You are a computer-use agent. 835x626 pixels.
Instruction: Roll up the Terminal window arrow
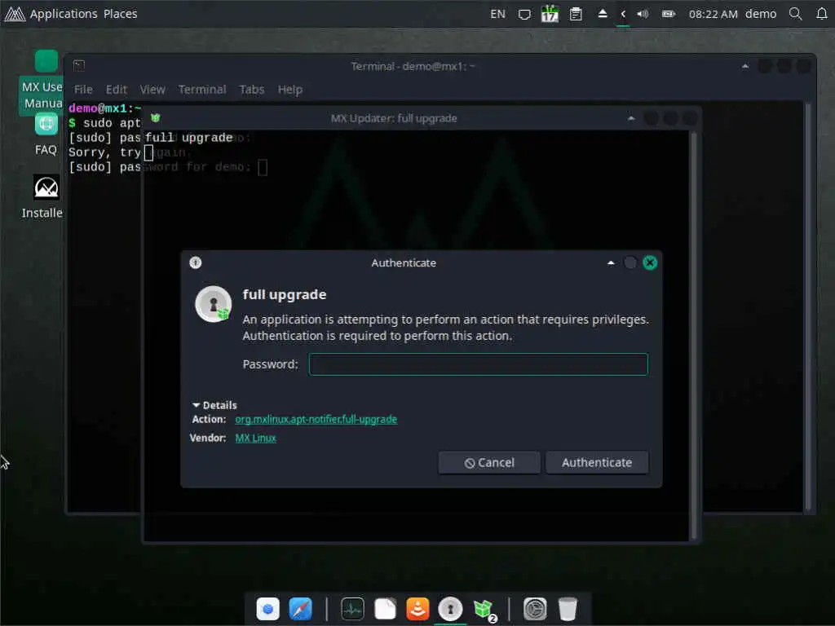(745, 66)
